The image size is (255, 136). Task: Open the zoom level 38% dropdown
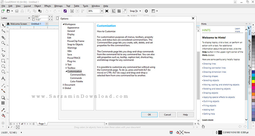102,11
